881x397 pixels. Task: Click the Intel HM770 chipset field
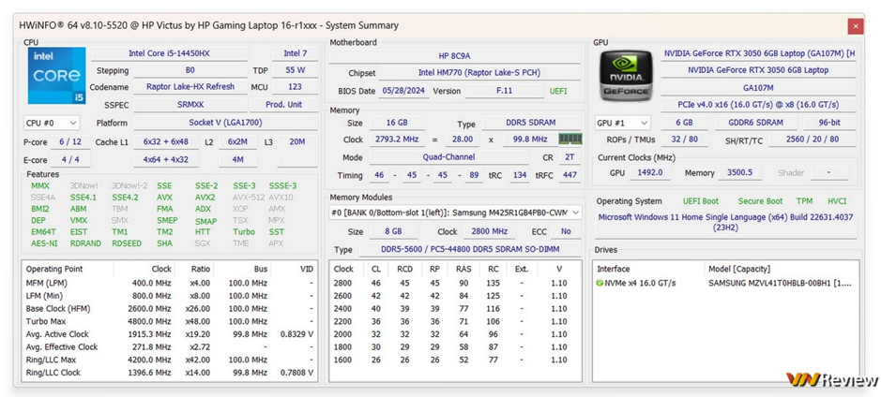479,73
